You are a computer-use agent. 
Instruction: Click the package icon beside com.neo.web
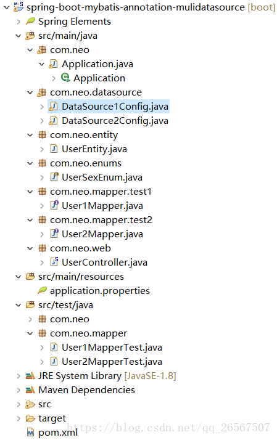pyautogui.click(x=42, y=248)
